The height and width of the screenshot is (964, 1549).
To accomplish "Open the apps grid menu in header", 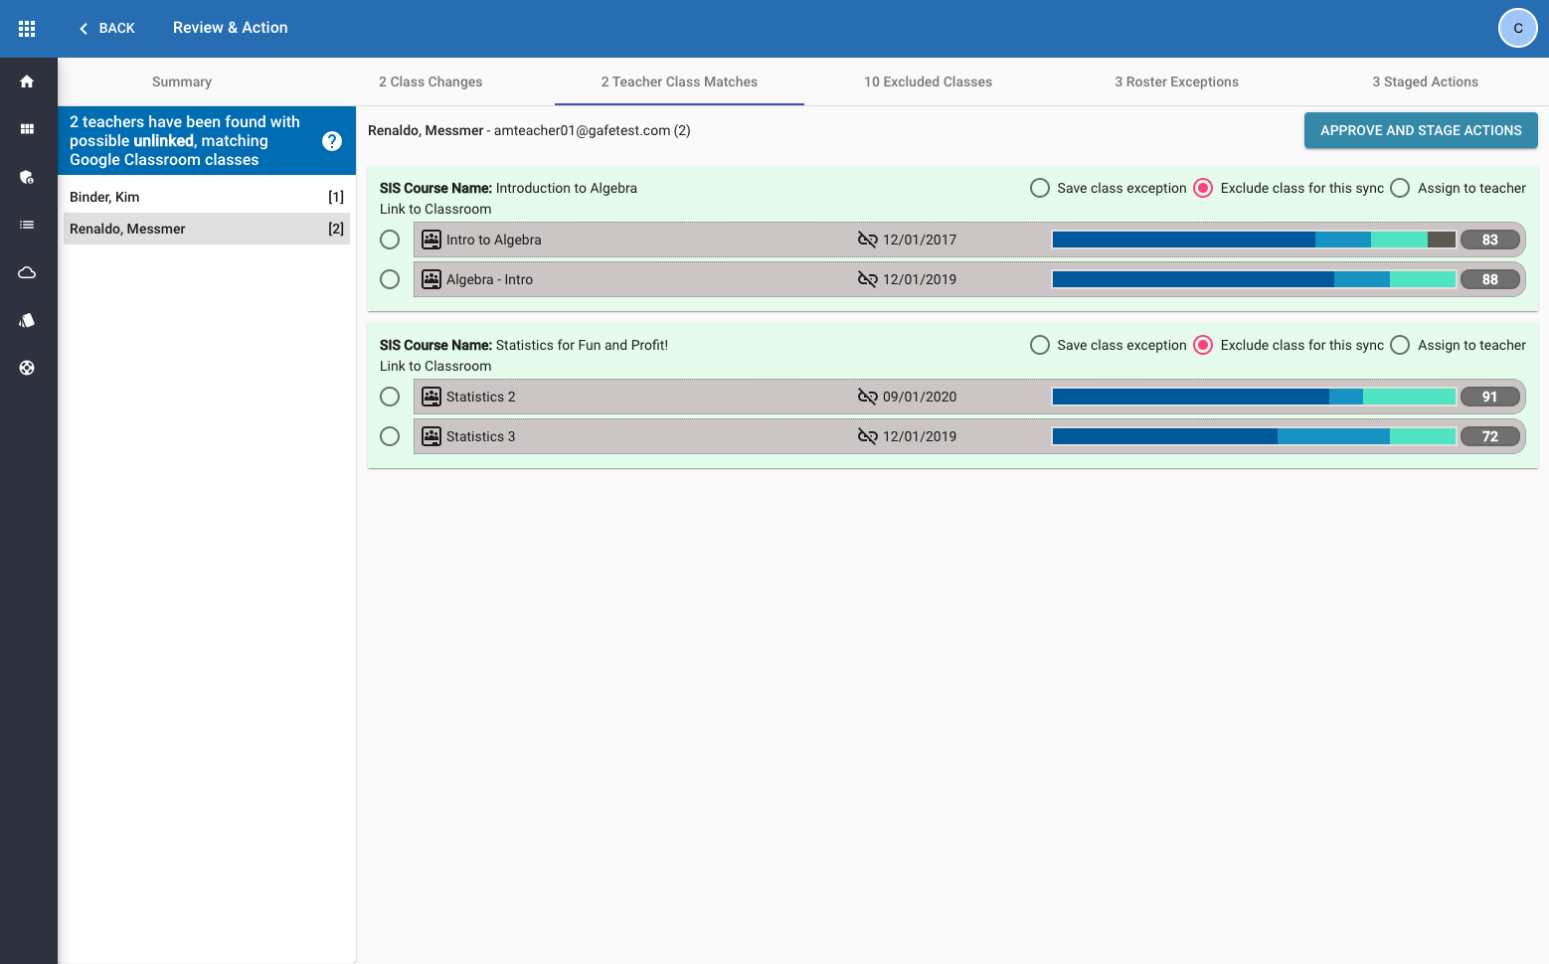I will click(x=27, y=29).
